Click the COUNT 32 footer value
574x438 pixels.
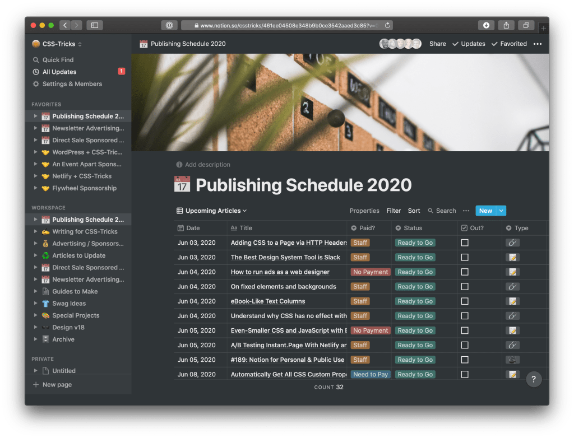[328, 387]
